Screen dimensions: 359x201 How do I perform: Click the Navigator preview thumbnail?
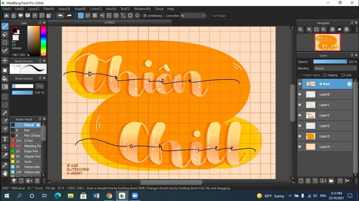[x=327, y=42]
